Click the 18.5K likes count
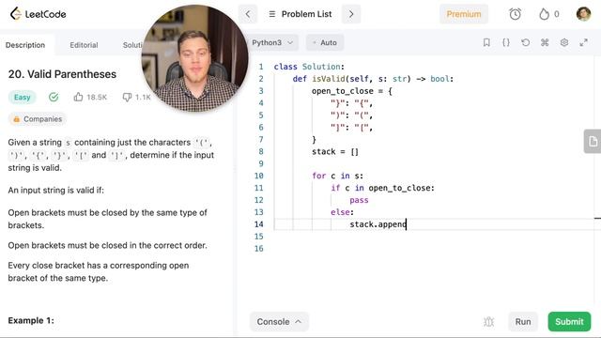Screen dimensions: 601x338 point(97,98)
